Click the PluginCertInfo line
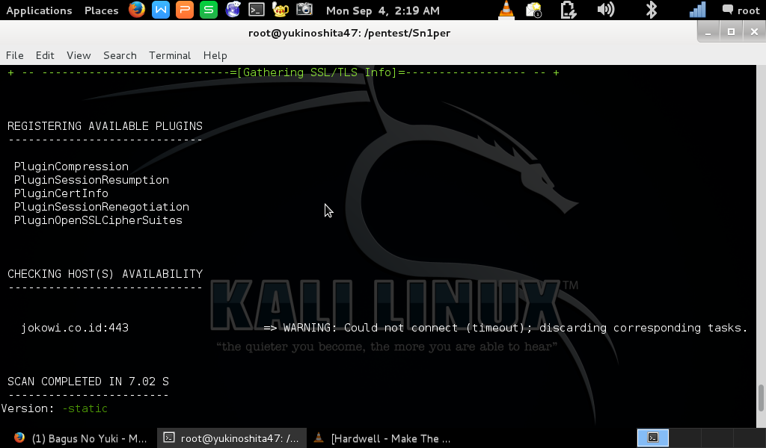The width and height of the screenshot is (766, 448). pyautogui.click(x=61, y=193)
